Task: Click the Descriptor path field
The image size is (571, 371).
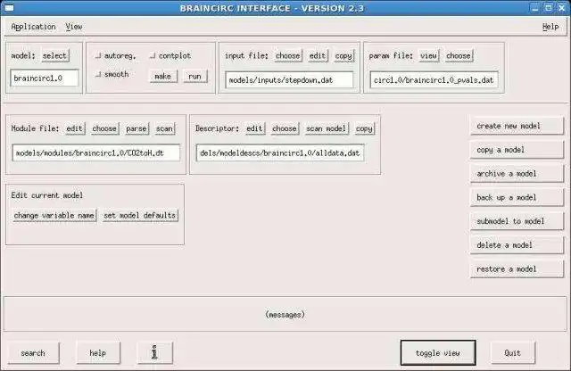Action: click(x=280, y=153)
